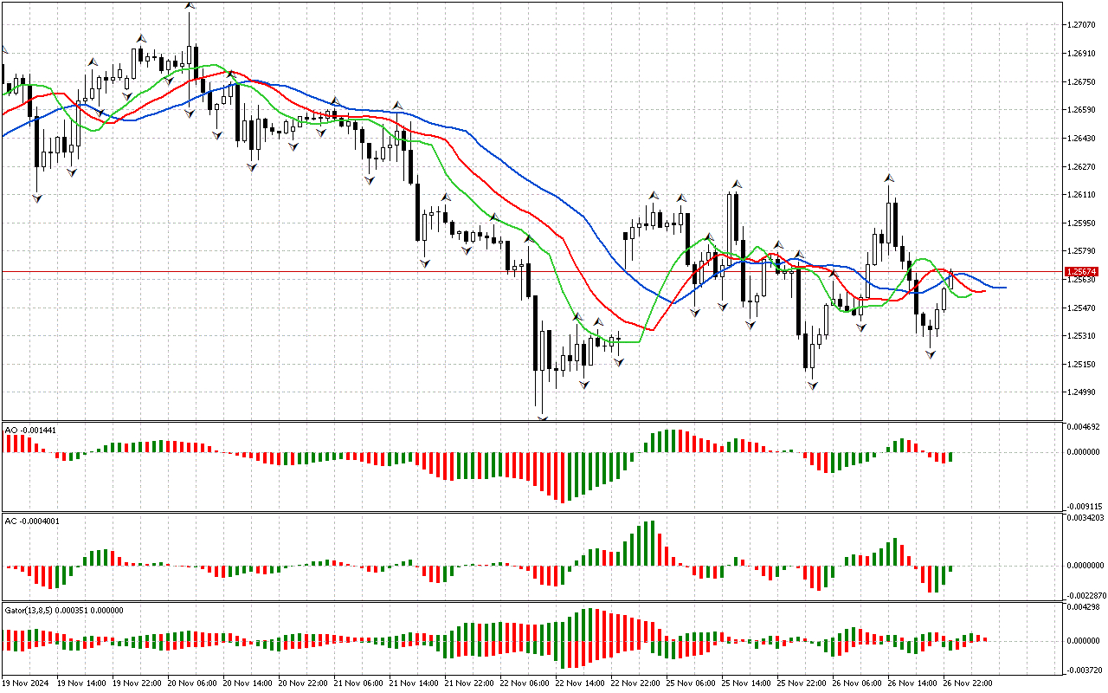Click the AO -0.001441 indicator label

click(29, 430)
